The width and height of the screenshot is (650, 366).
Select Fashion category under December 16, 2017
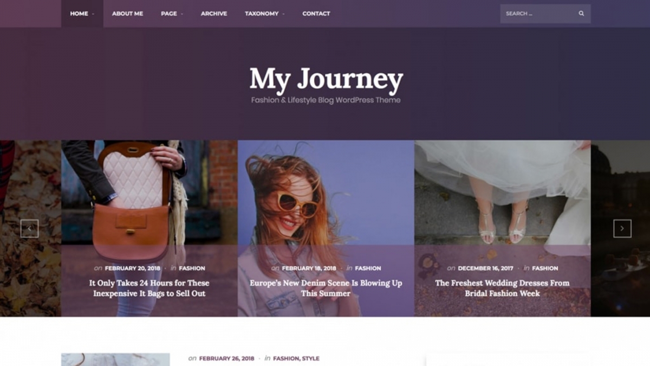pos(545,268)
